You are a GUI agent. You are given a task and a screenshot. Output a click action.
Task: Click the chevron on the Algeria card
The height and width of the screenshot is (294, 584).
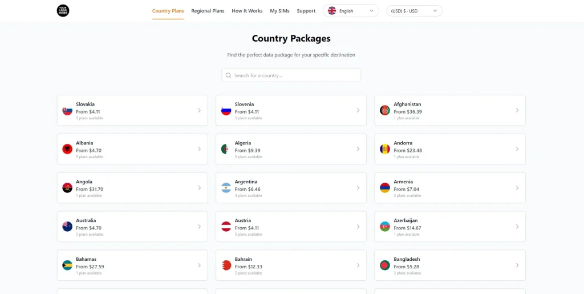point(358,149)
